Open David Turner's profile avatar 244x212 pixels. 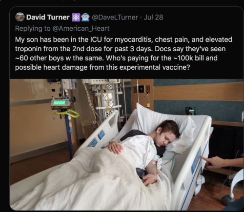[x=20, y=17]
